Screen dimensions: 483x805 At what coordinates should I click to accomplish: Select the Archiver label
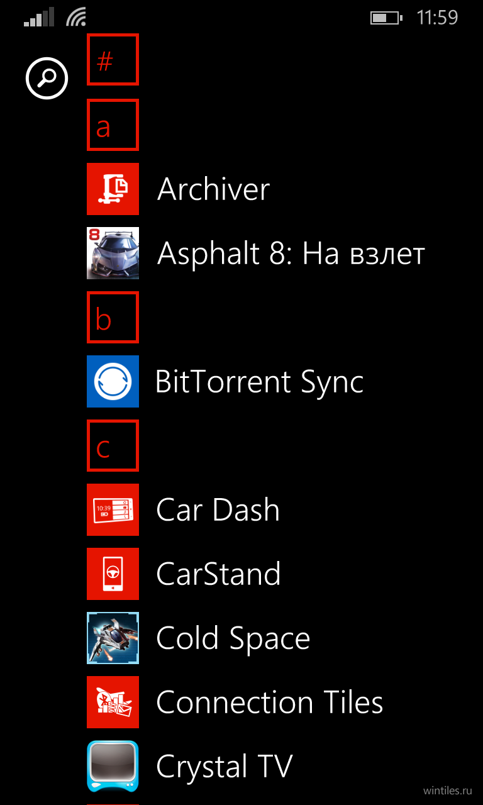[214, 189]
